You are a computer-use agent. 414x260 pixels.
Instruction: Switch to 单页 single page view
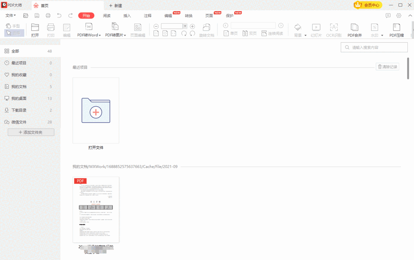(231, 34)
